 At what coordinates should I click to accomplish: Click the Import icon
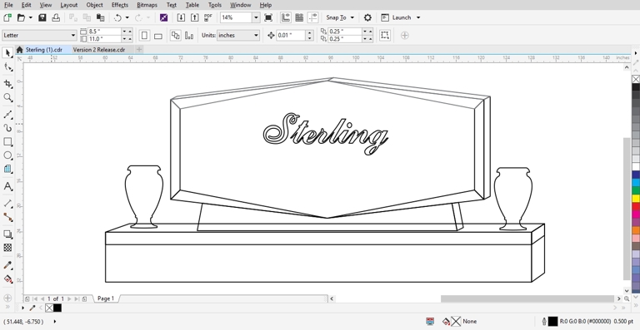[181, 17]
